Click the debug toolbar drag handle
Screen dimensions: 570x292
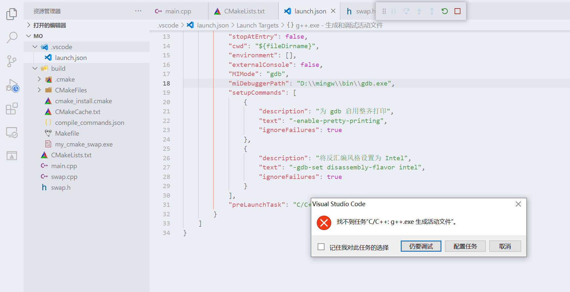click(x=384, y=11)
